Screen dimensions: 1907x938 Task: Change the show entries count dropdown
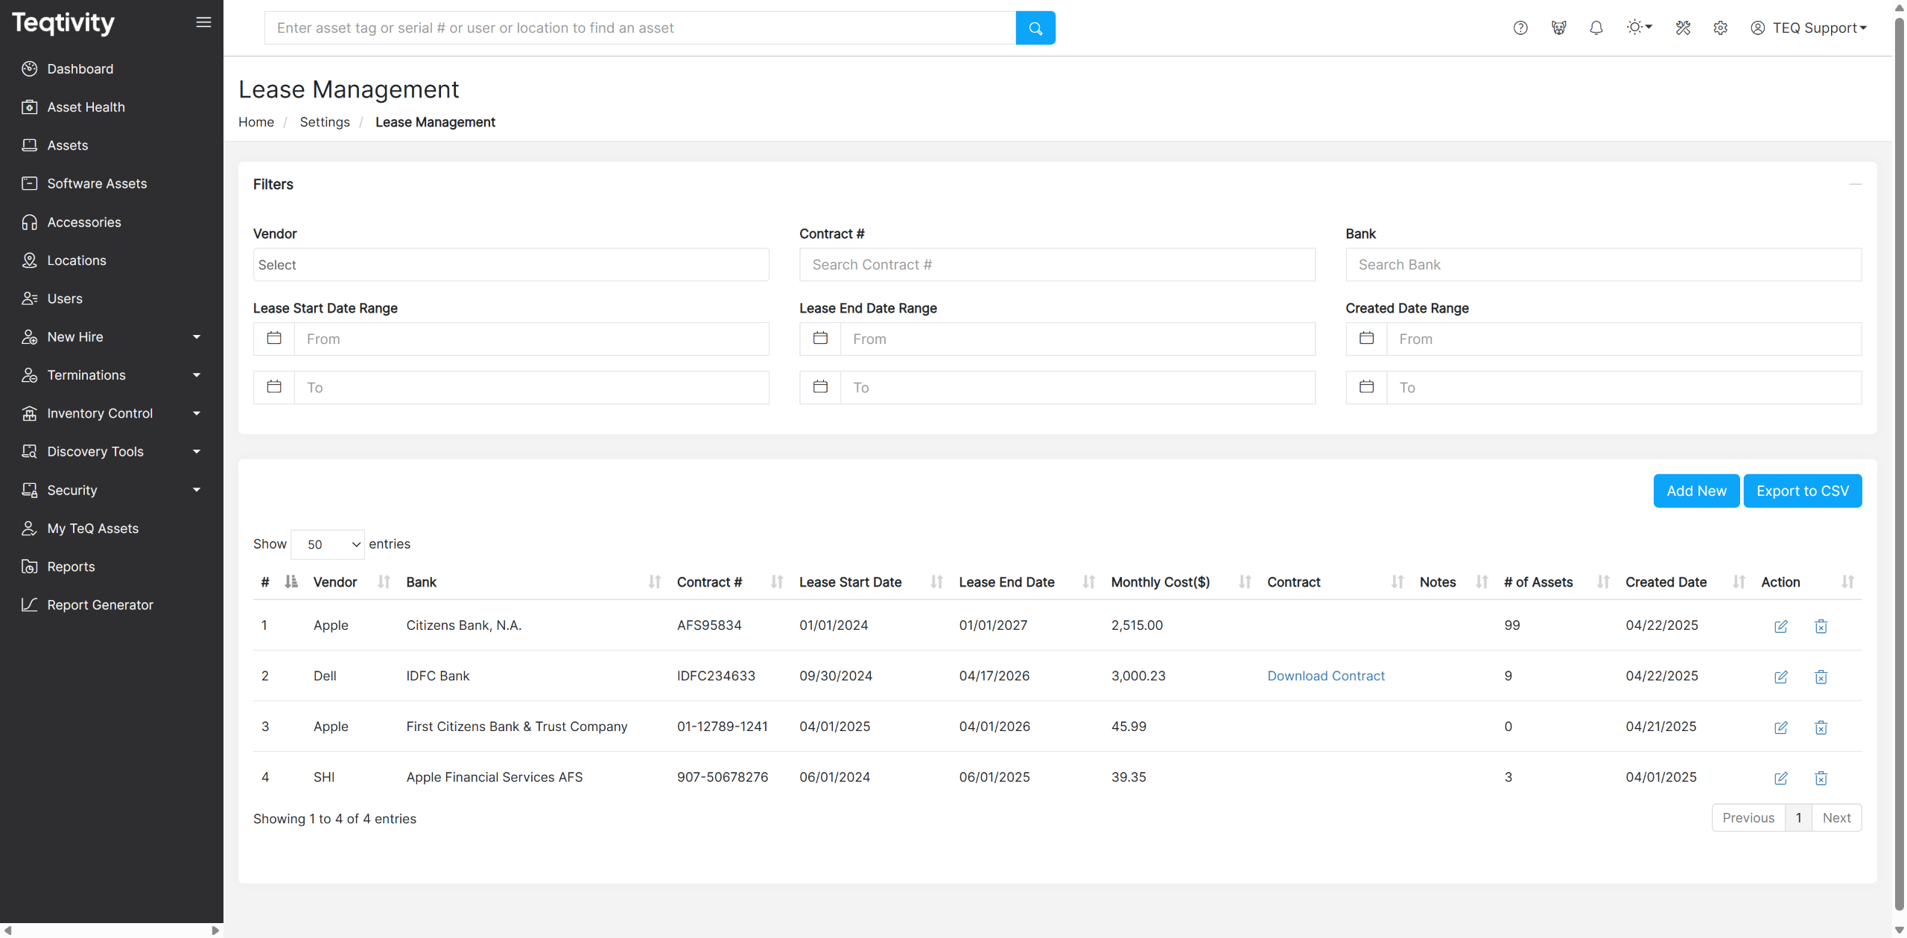[x=328, y=544]
